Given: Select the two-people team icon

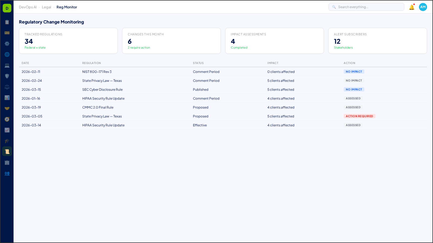Looking at the screenshot, I should pos(7,174).
